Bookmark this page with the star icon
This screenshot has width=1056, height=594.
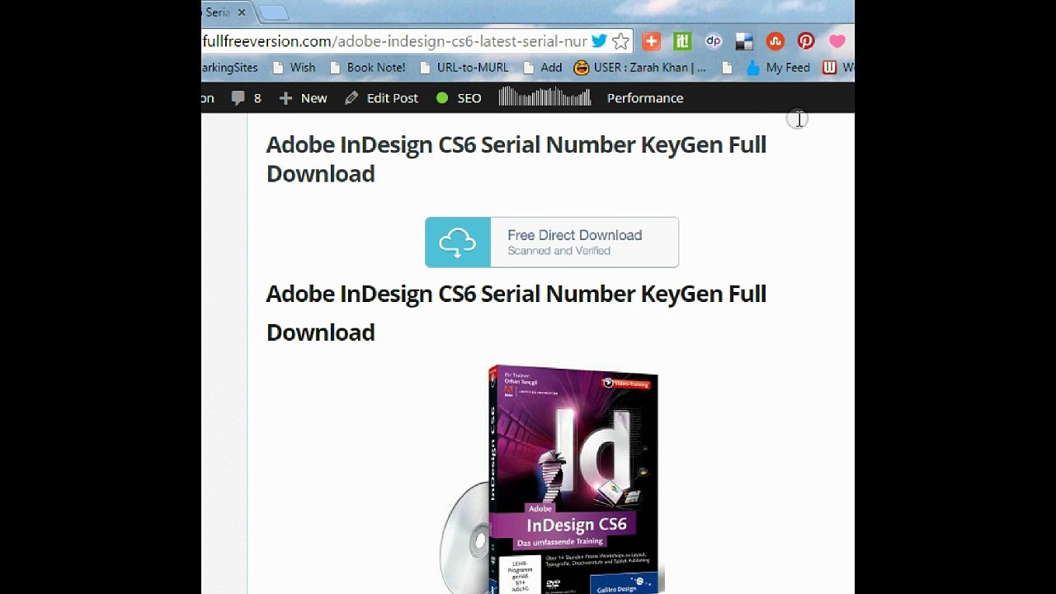tap(621, 41)
